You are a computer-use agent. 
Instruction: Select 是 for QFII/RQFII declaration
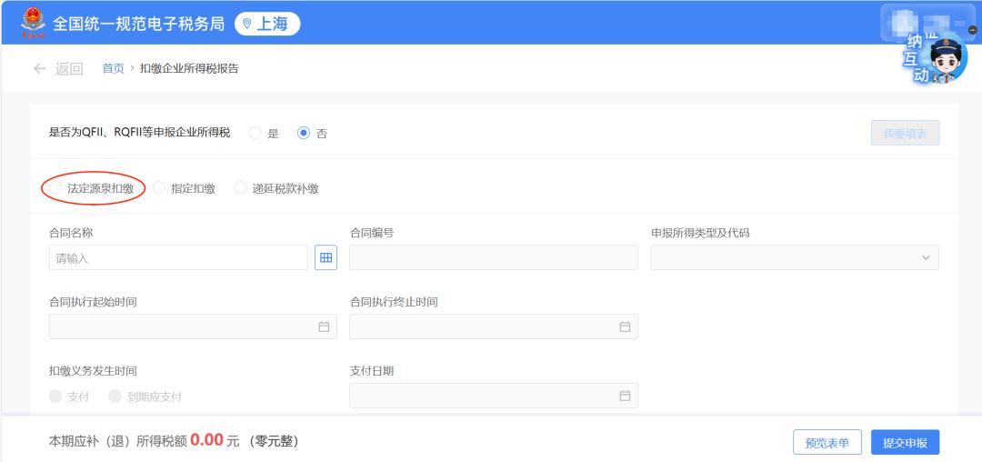tap(256, 133)
